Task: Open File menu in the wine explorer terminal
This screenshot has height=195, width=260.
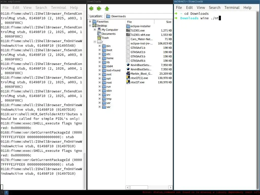Action: click(6, 8)
